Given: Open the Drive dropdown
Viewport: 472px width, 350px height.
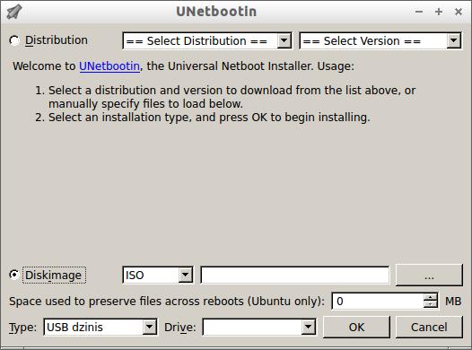Looking at the screenshot, I should 259,328.
